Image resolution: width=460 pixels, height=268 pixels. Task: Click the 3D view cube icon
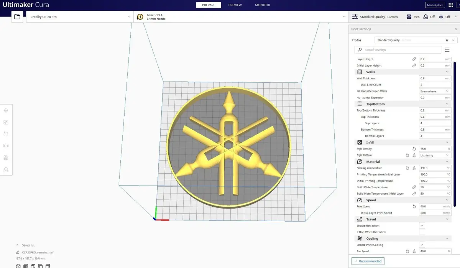click(18, 266)
